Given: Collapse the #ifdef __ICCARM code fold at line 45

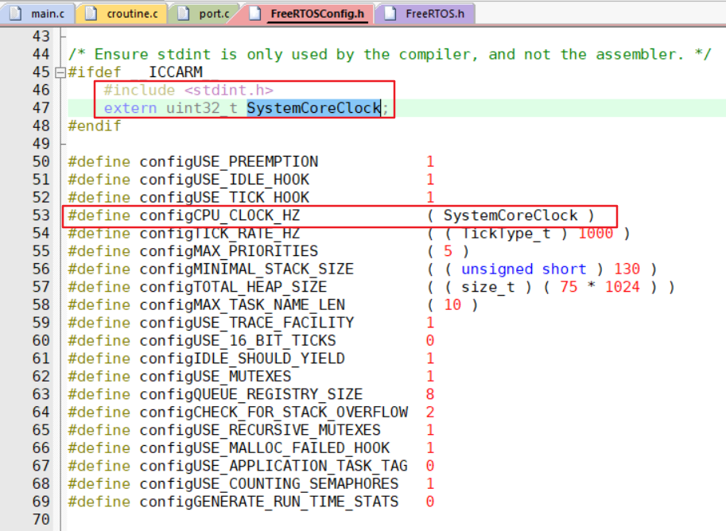Looking at the screenshot, I should point(61,72).
